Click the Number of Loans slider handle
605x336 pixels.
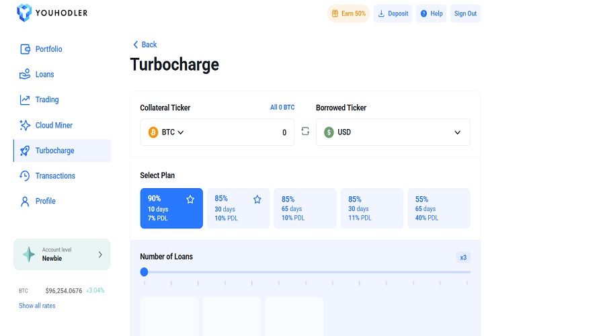click(145, 272)
